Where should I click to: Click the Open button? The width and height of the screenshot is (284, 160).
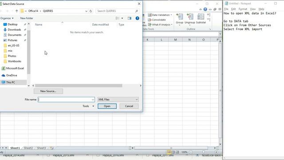click(107, 106)
